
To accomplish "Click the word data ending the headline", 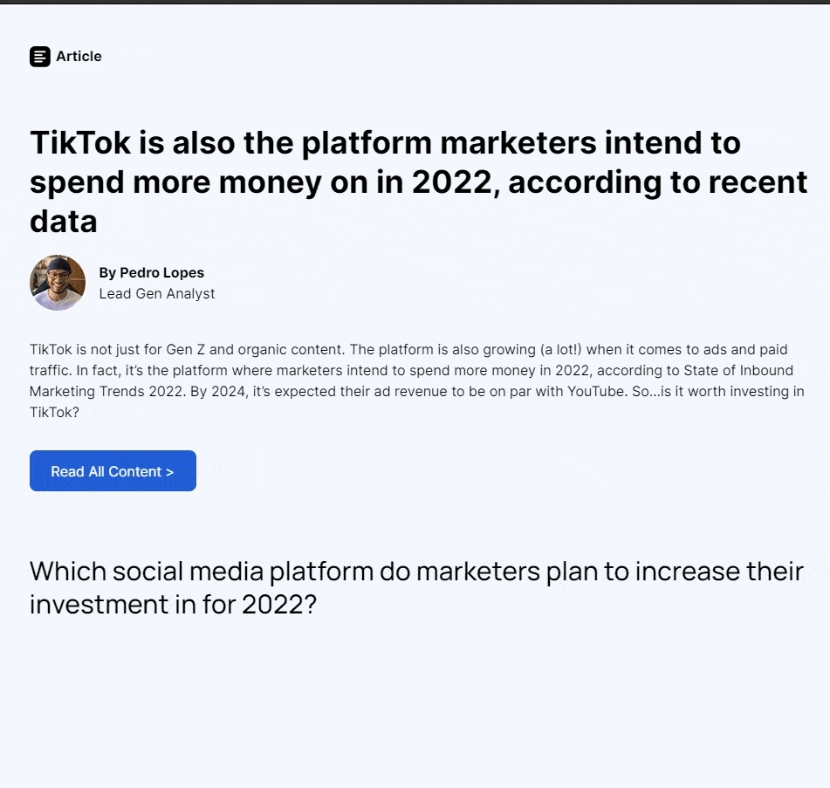I will [x=64, y=221].
